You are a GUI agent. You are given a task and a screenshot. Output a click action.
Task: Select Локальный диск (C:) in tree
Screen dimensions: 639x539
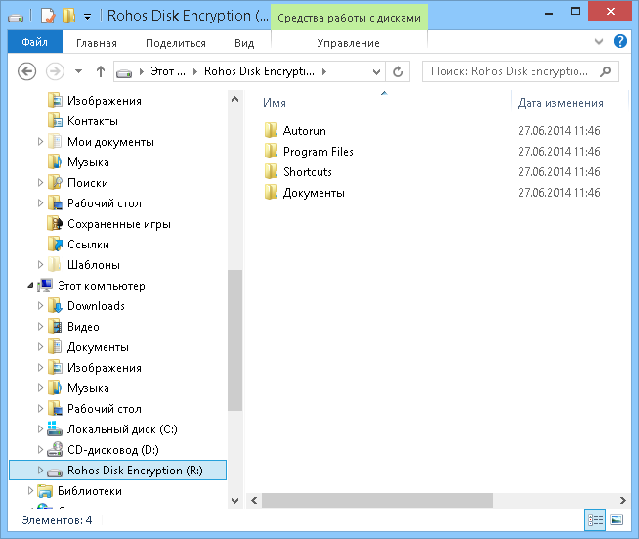122,429
